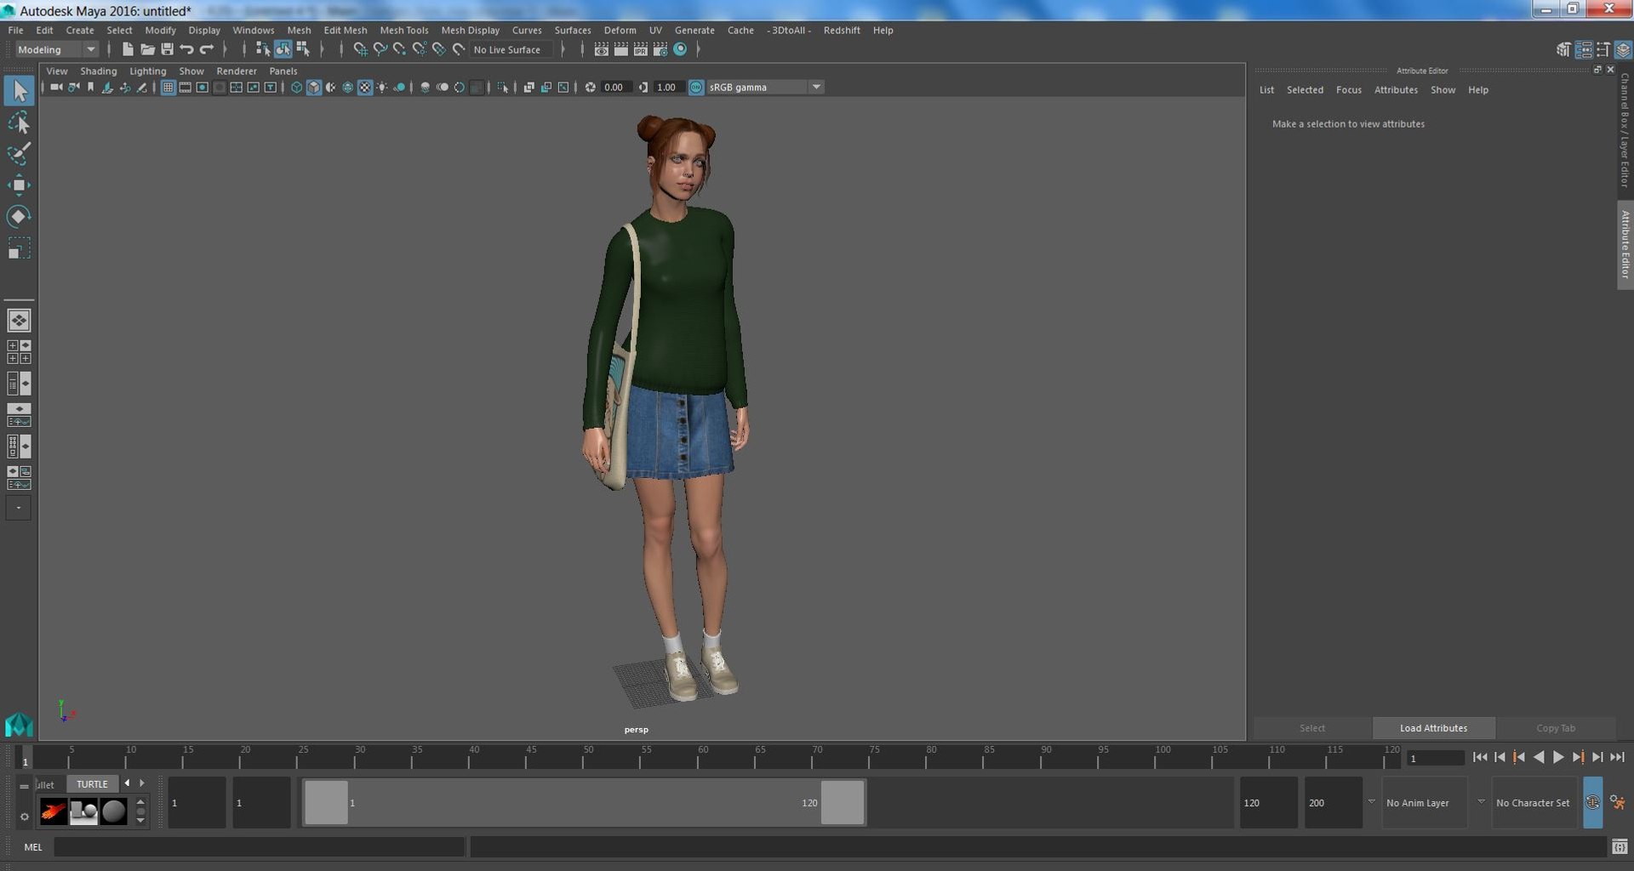Select by hierarchy mode icon

pyautogui.click(x=263, y=49)
